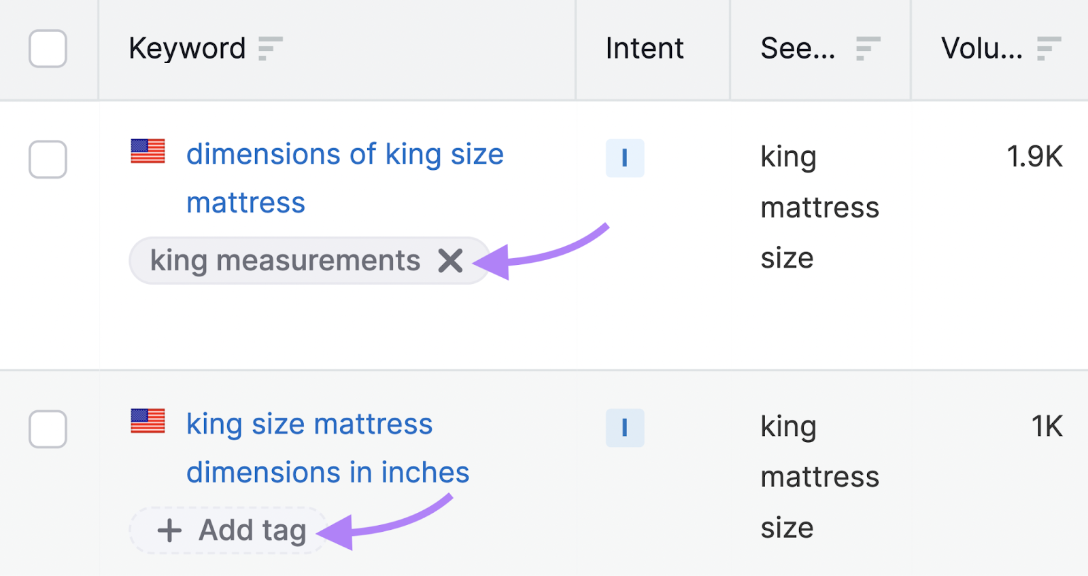1088x576 pixels.
Task: Click the Keyword column header text
Action: (x=187, y=49)
